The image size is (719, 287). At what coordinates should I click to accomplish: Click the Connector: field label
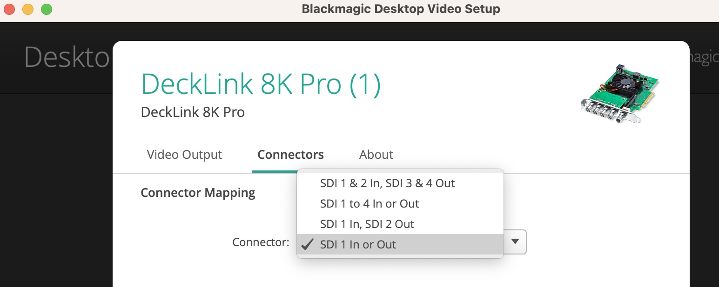[x=261, y=242]
